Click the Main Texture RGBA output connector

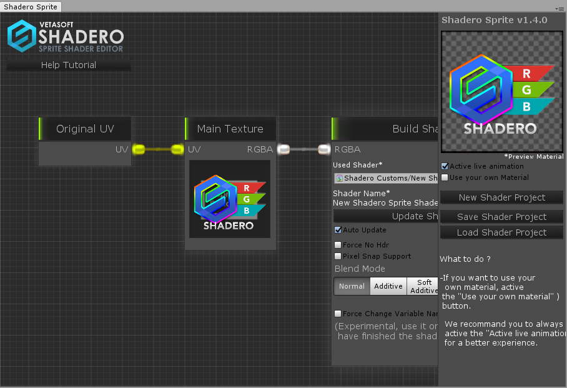[x=284, y=149]
